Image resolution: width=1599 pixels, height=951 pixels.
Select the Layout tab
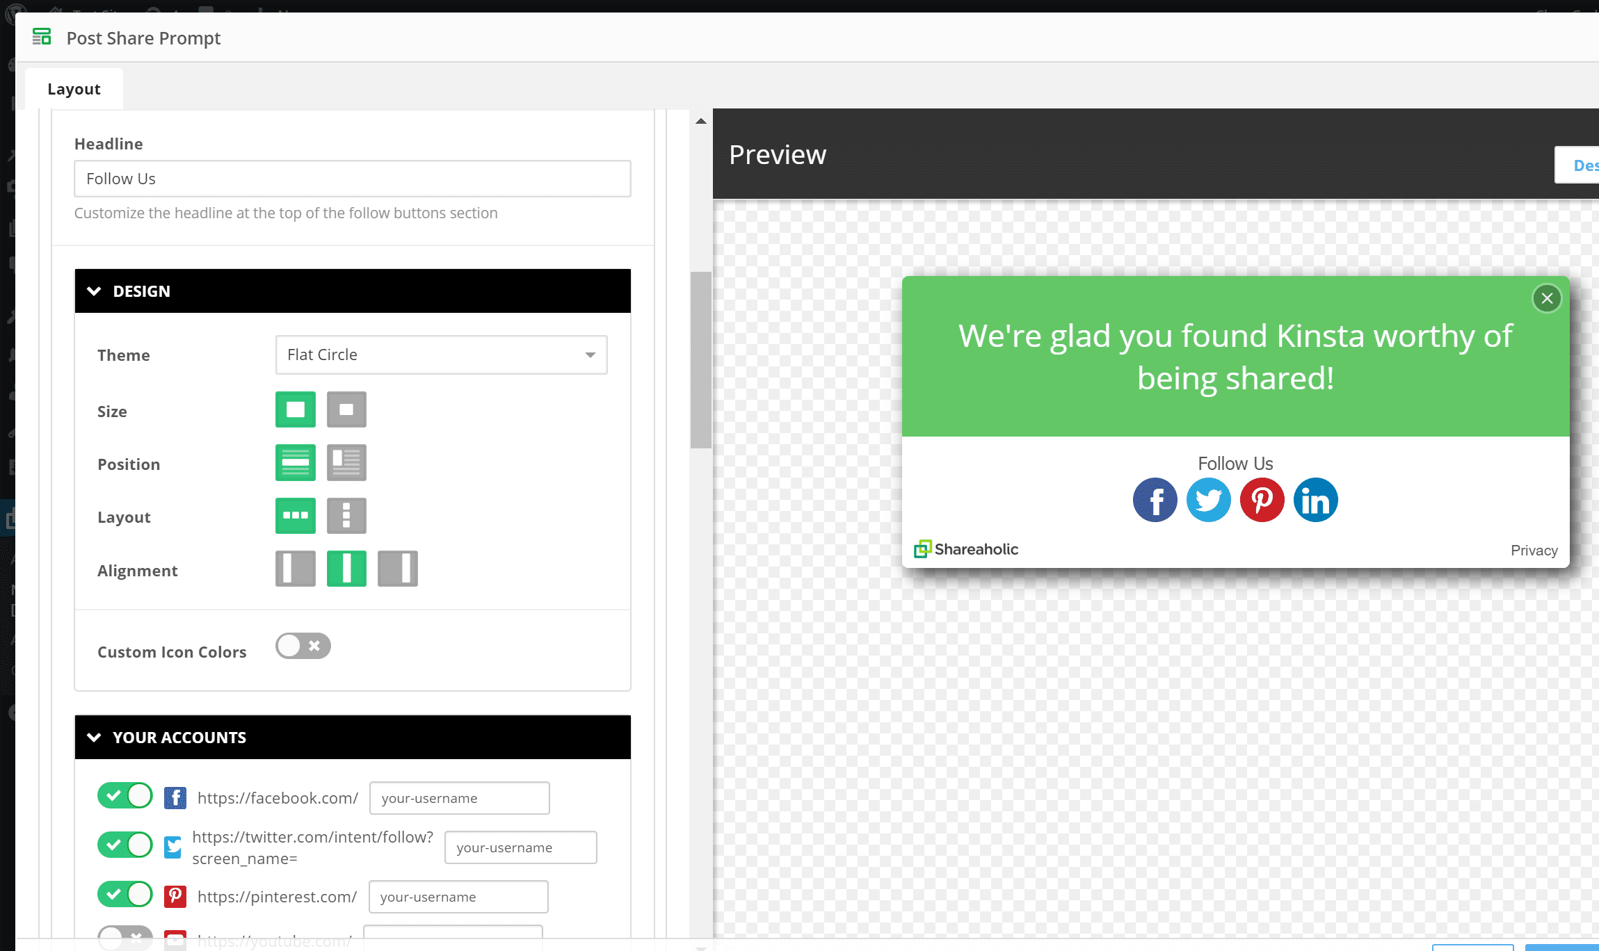coord(74,88)
